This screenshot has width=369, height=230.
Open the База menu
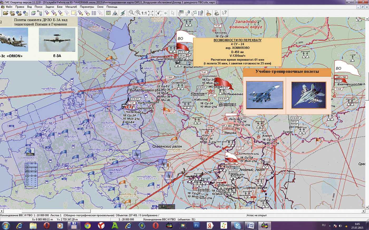[60, 7]
